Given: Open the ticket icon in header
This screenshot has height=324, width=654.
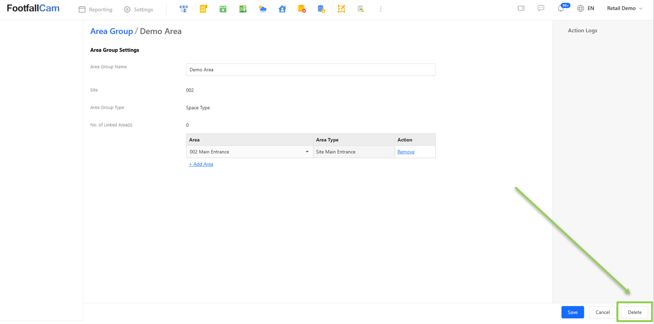Looking at the screenshot, I should [x=521, y=9].
